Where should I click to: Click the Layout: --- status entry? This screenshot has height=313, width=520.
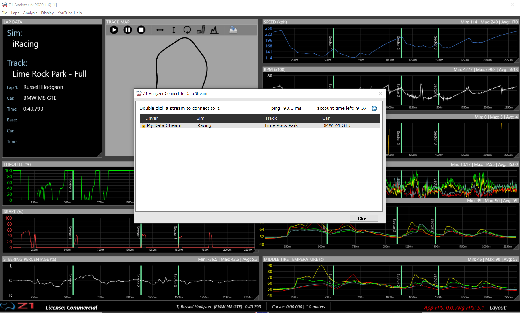[502, 308]
